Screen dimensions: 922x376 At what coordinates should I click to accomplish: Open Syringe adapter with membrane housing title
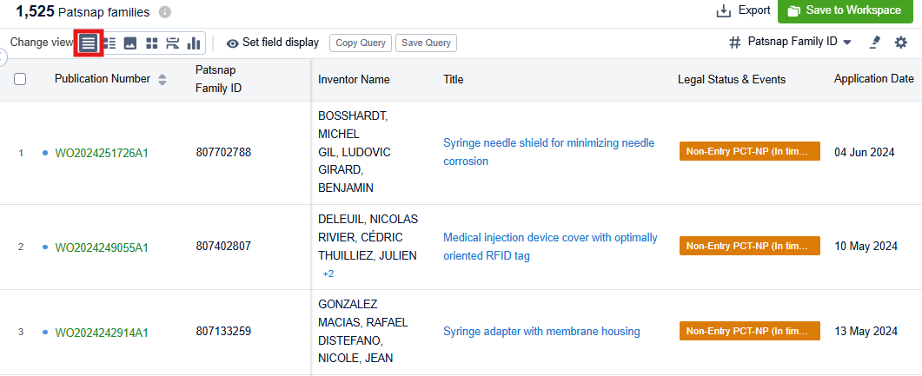(x=541, y=331)
